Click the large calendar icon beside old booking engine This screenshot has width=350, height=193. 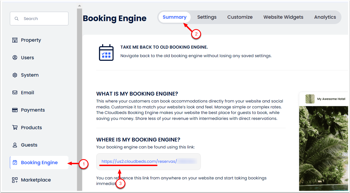click(106, 53)
